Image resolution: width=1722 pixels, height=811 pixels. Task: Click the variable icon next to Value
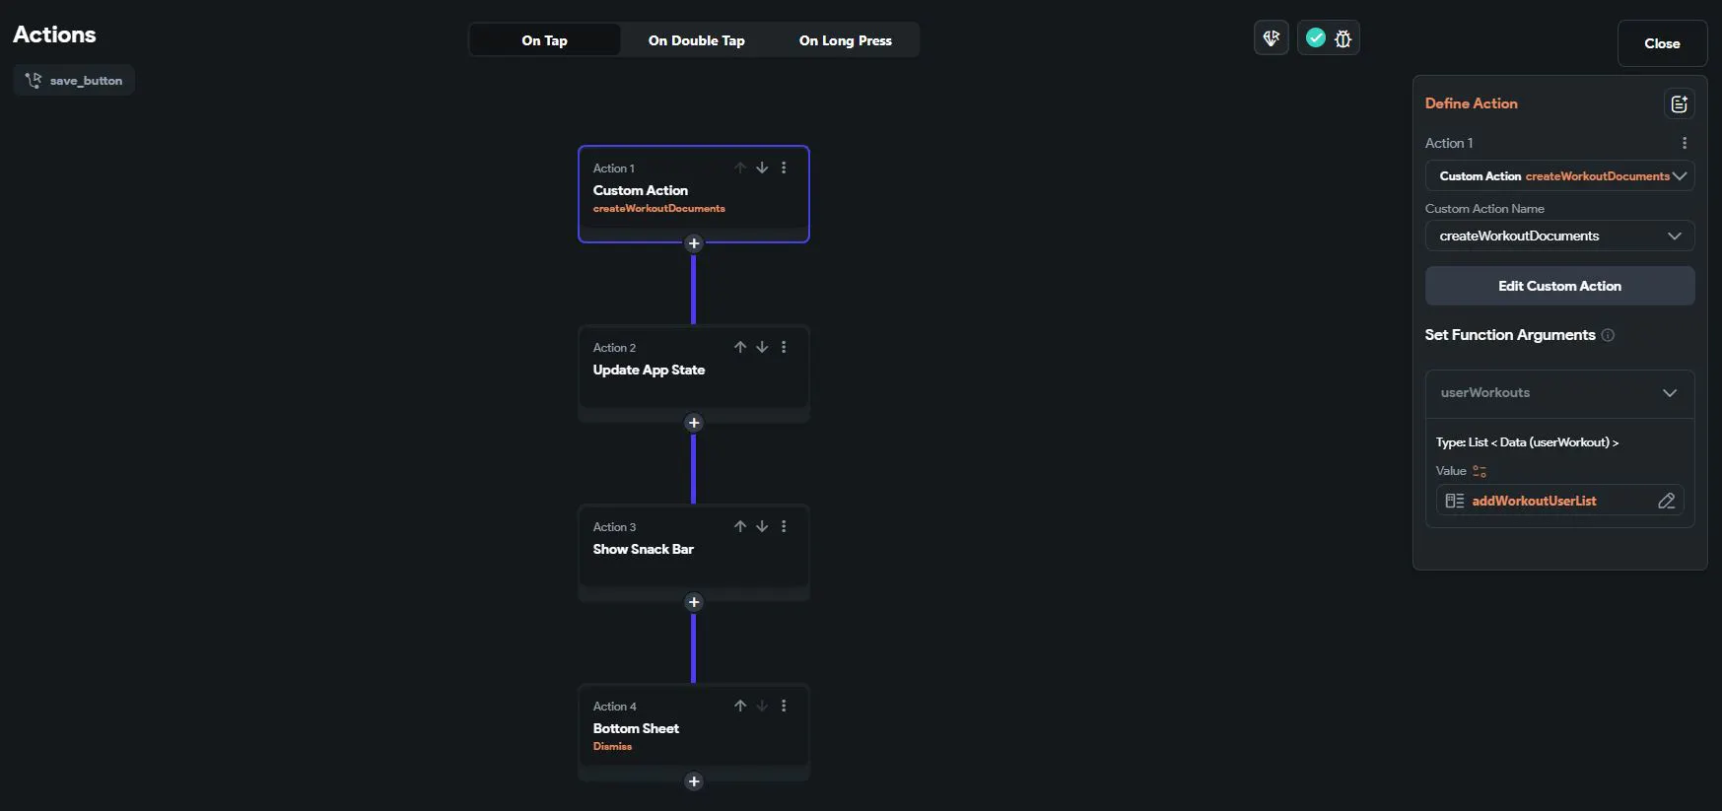pos(1480,471)
